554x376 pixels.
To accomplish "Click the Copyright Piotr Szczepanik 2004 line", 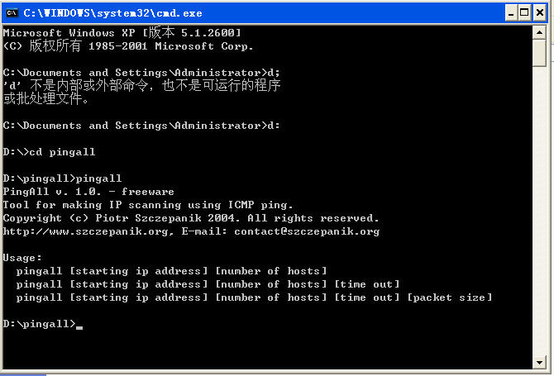I will click(x=191, y=218).
